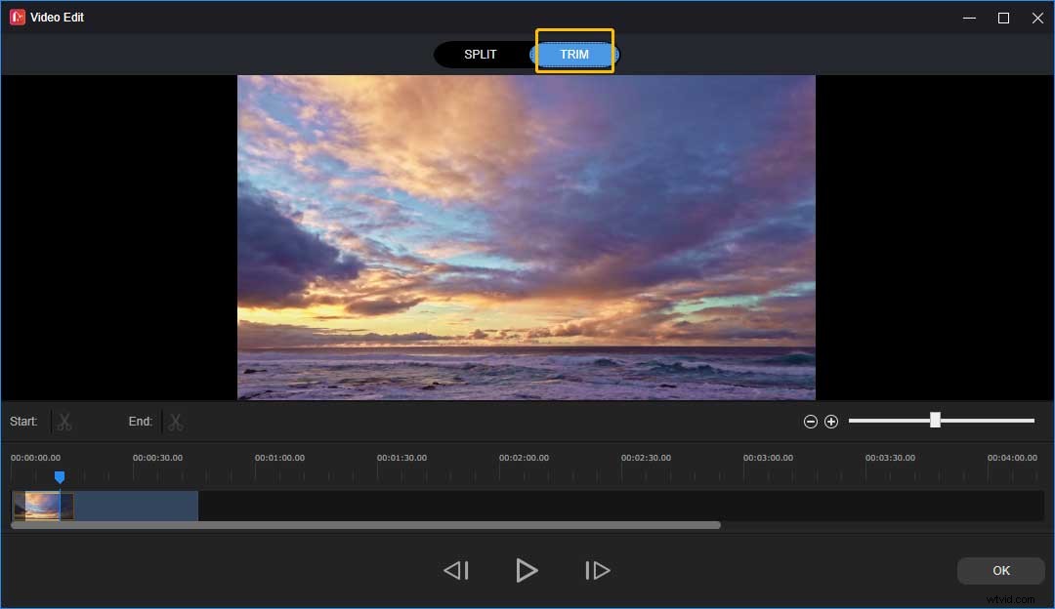Screen dimensions: 1055x609
Task: Select the highlighted TRIM tab
Action: click(x=574, y=54)
